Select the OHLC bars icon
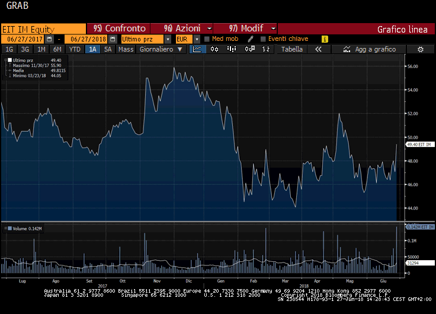Screen dimensions: 436x314 (266, 49)
